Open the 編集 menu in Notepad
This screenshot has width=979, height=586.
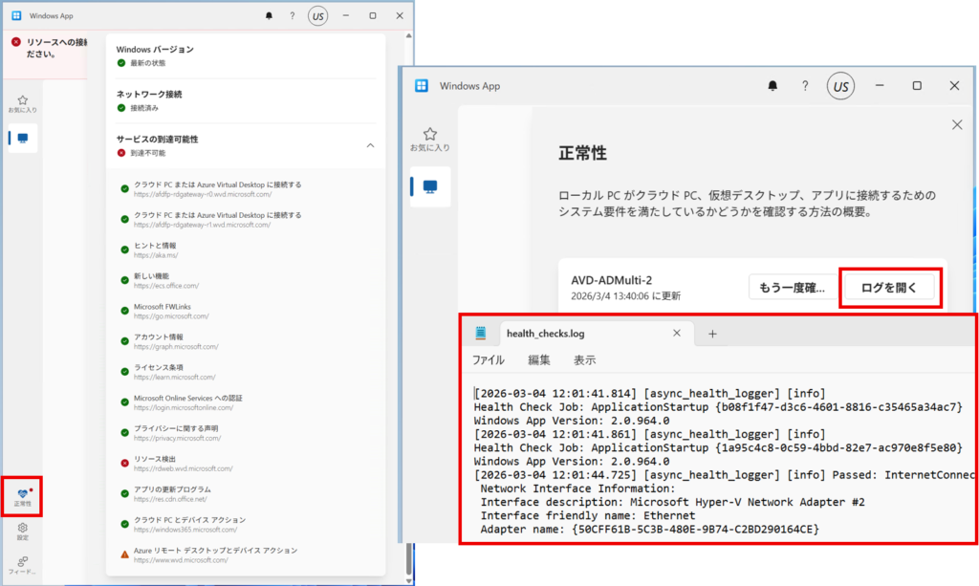[x=539, y=360]
